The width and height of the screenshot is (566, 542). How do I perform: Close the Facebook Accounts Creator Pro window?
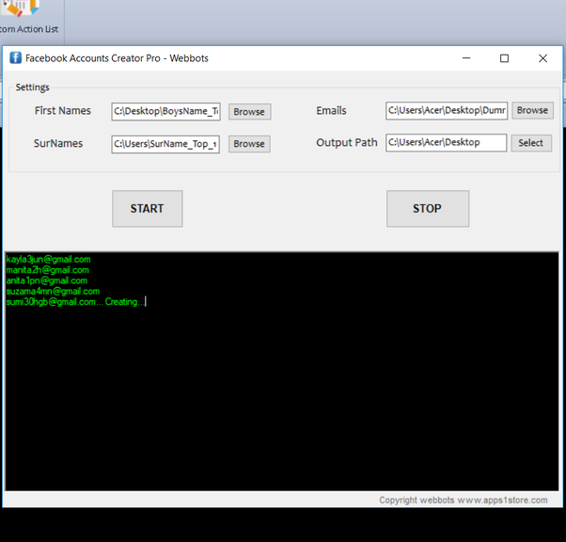pos(542,58)
